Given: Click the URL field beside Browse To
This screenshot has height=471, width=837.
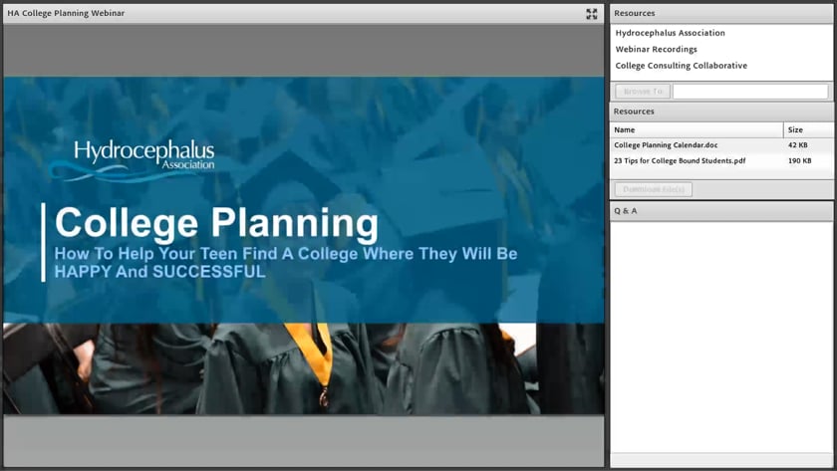Looking at the screenshot, I should click(x=750, y=92).
